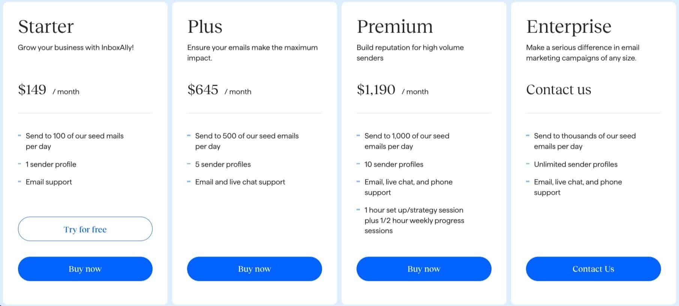Click the $645 per month price
This screenshot has width=679, height=306.
(219, 90)
